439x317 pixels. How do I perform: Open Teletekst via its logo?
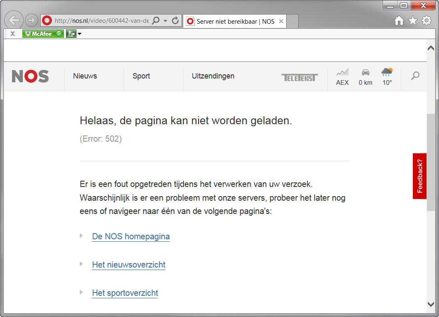pyautogui.click(x=299, y=78)
